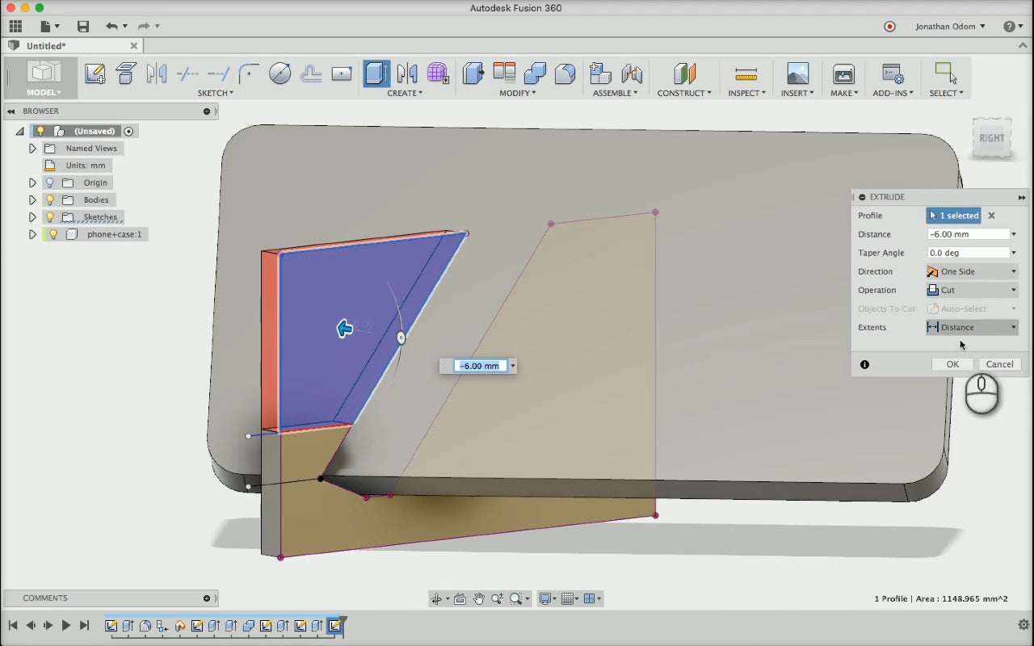Select the Extrude tool in Create group

(x=376, y=74)
